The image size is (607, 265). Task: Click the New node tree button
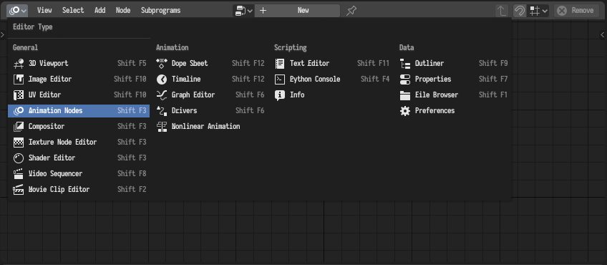[297, 11]
